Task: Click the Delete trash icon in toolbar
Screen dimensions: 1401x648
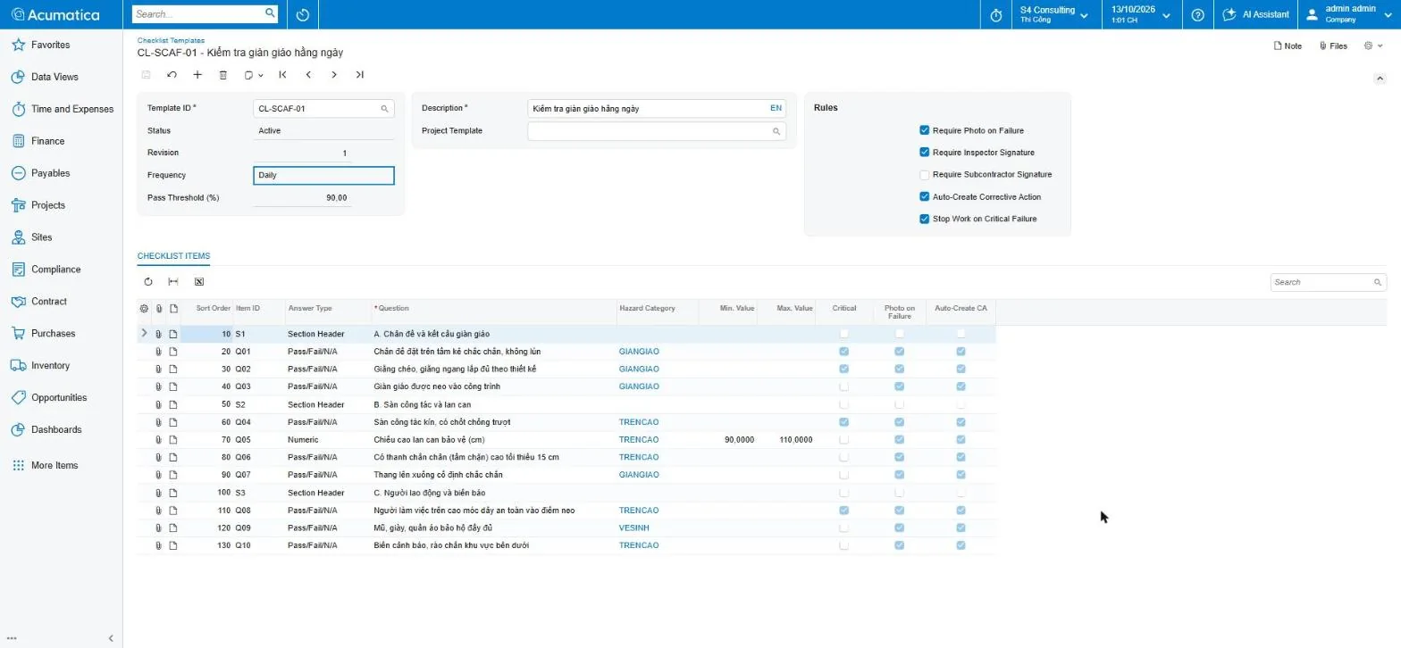Action: (x=223, y=75)
